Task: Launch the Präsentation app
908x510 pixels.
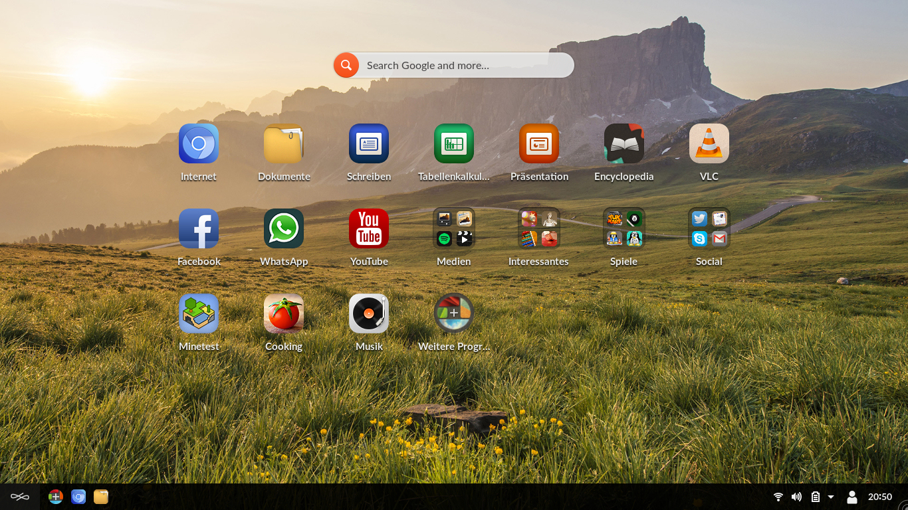Action: pyautogui.click(x=539, y=143)
